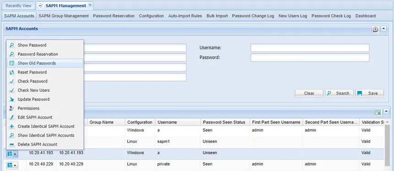394x171 pixels.
Task: Open the Password Check Log tab
Action: [331, 16]
